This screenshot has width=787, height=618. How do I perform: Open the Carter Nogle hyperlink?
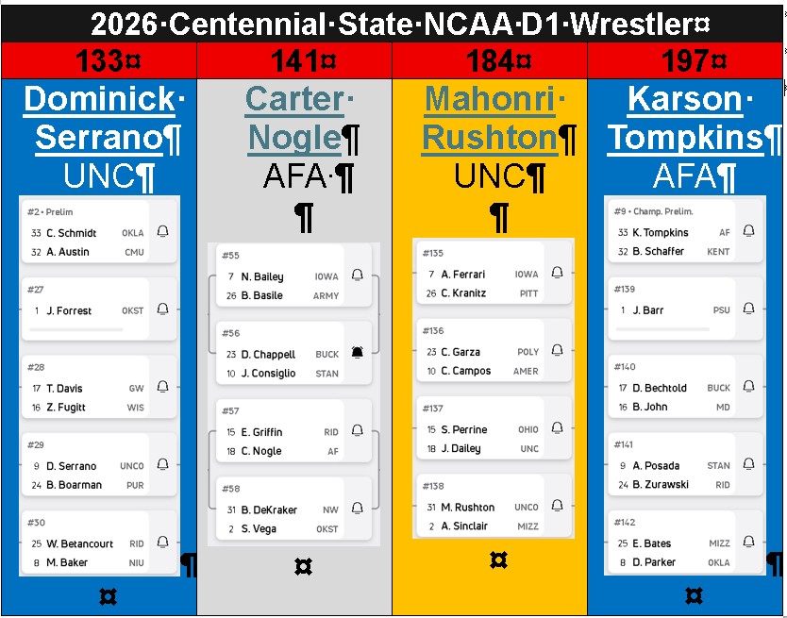point(294,118)
